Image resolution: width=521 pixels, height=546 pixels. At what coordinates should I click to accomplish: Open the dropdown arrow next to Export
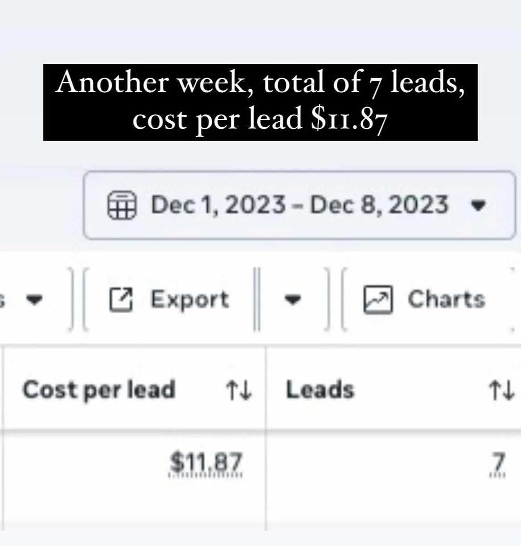[x=293, y=299]
